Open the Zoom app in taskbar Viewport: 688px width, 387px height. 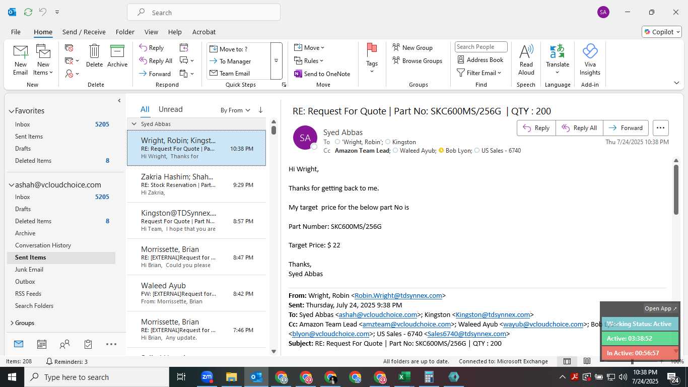(207, 377)
